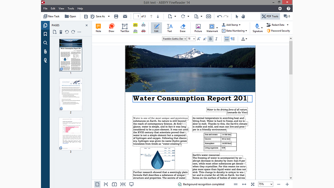Add a page in Pages panel
This screenshot has height=188, width=334.
pos(54,32)
